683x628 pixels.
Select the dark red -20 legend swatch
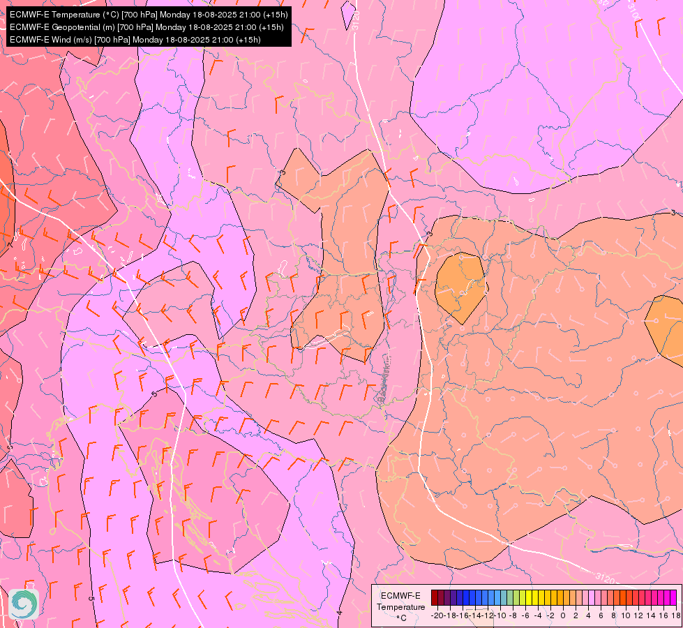click(434, 597)
